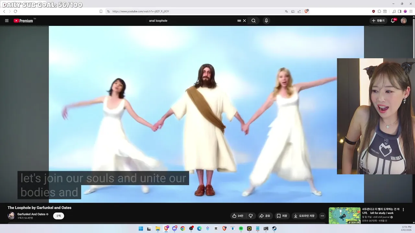Click the active Brave icon on taskbar
The width and height of the screenshot is (415, 233).
pyautogui.click(x=166, y=228)
